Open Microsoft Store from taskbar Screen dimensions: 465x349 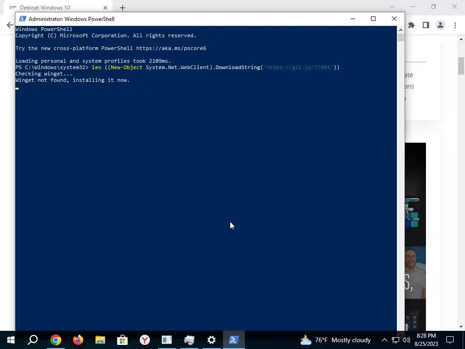click(x=122, y=340)
